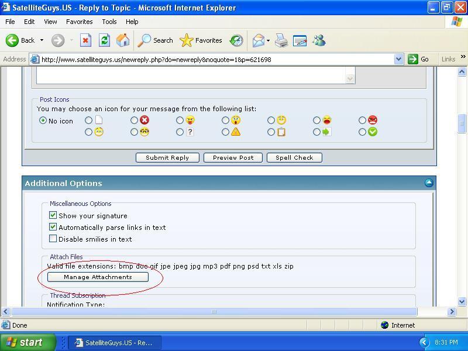This screenshot has width=468, height=351.
Task: Select the red X post icon
Action: (134, 121)
